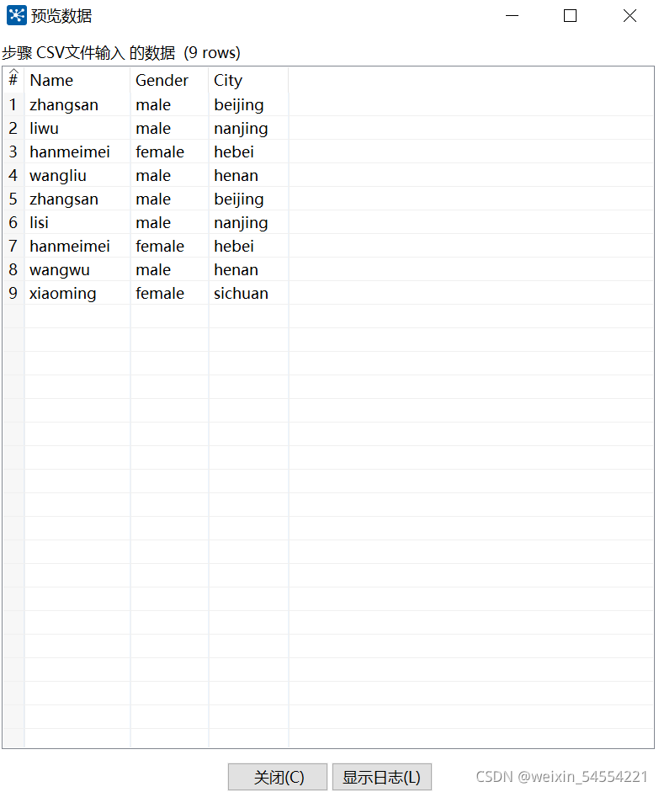Click row number 6 header
659x792 pixels.
click(13, 222)
